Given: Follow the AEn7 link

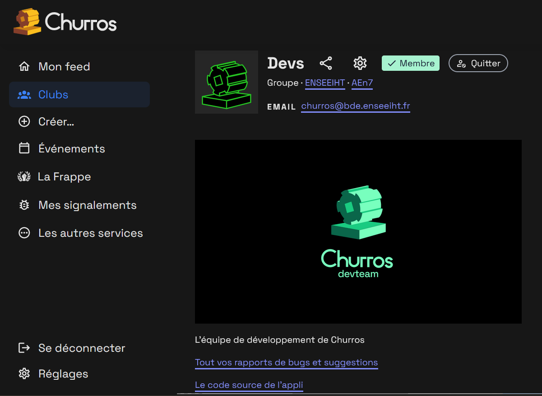Looking at the screenshot, I should (x=362, y=83).
